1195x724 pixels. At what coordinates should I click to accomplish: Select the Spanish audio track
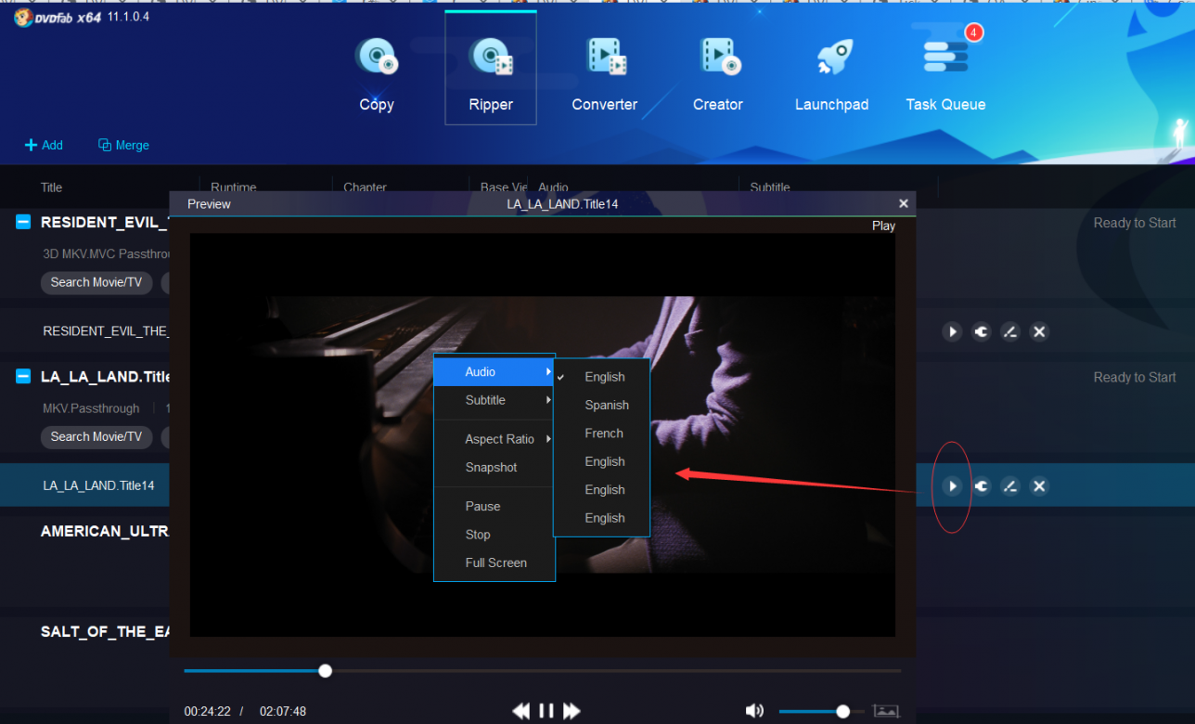coord(602,405)
